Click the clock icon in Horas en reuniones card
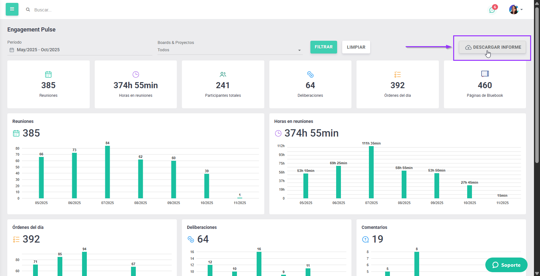The height and width of the screenshot is (276, 540). point(136,74)
